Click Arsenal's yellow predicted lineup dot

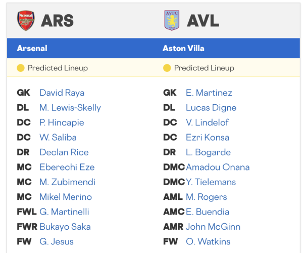pyautogui.click(x=21, y=68)
